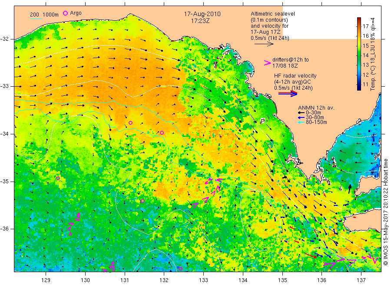Click the blue 30-80m ANMN arrow
The image size is (391, 286).
click(x=302, y=117)
